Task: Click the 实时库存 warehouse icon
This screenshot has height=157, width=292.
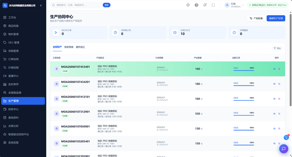Action: (x=5, y=84)
